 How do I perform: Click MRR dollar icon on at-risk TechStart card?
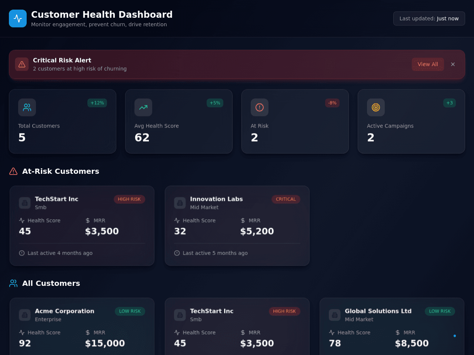[x=88, y=220]
